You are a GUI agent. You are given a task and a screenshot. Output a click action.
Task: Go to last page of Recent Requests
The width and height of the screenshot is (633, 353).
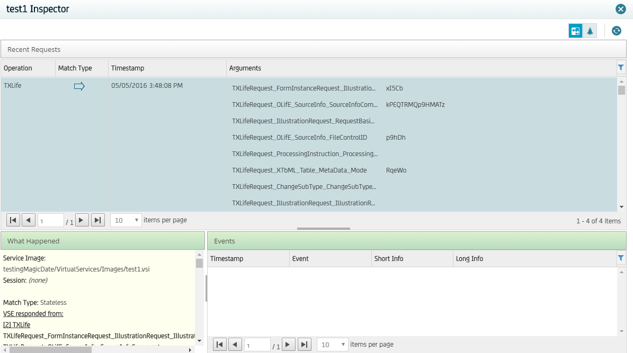(97, 220)
